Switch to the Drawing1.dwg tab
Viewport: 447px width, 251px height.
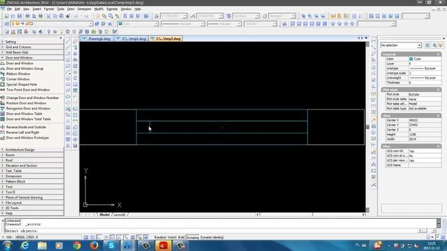tap(97, 39)
